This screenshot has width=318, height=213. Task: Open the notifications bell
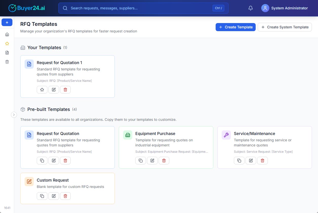[x=250, y=8]
